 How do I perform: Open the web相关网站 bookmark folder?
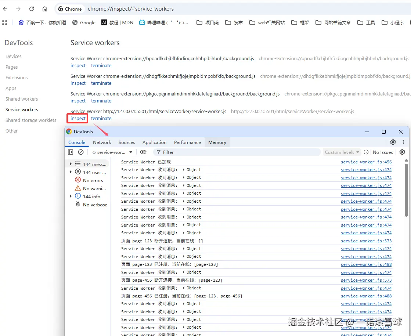click(x=267, y=22)
